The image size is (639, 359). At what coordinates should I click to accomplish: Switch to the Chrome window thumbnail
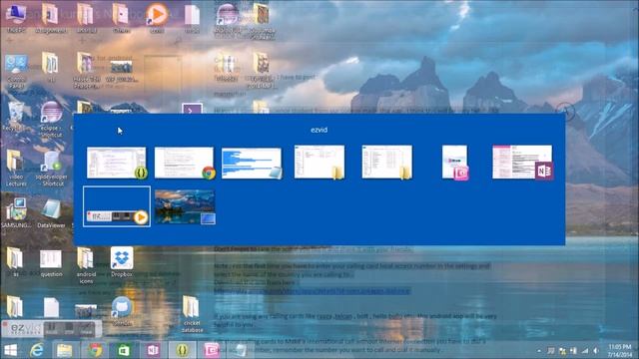tap(184, 163)
